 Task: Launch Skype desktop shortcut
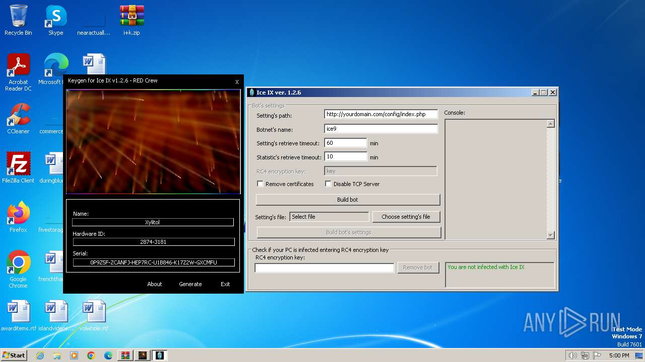pyautogui.click(x=55, y=20)
